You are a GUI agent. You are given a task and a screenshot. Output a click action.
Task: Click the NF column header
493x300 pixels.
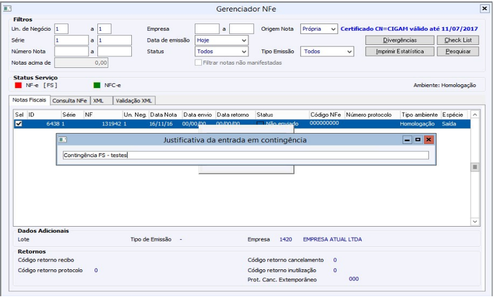coord(103,115)
